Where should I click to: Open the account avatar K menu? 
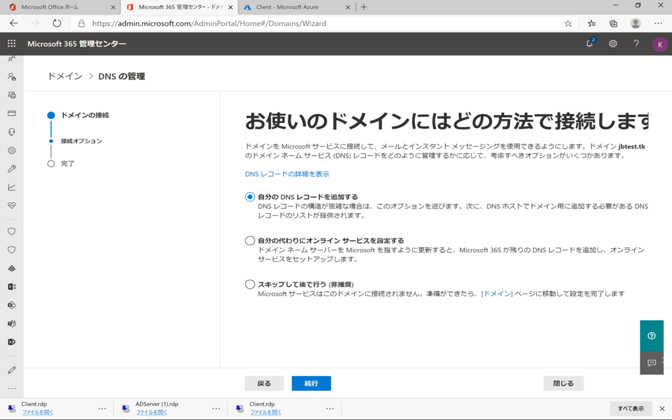click(660, 44)
